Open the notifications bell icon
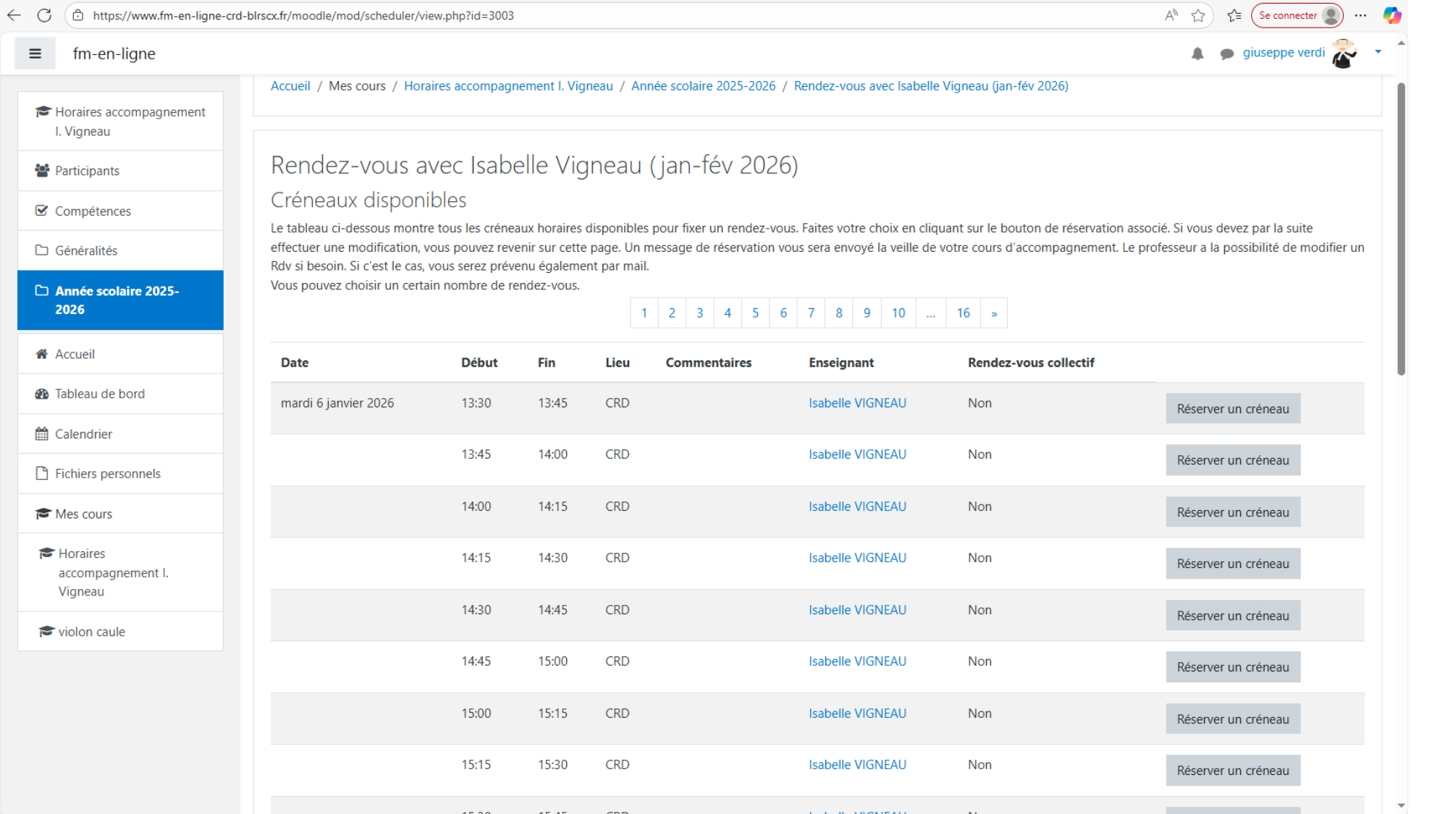 point(1197,54)
